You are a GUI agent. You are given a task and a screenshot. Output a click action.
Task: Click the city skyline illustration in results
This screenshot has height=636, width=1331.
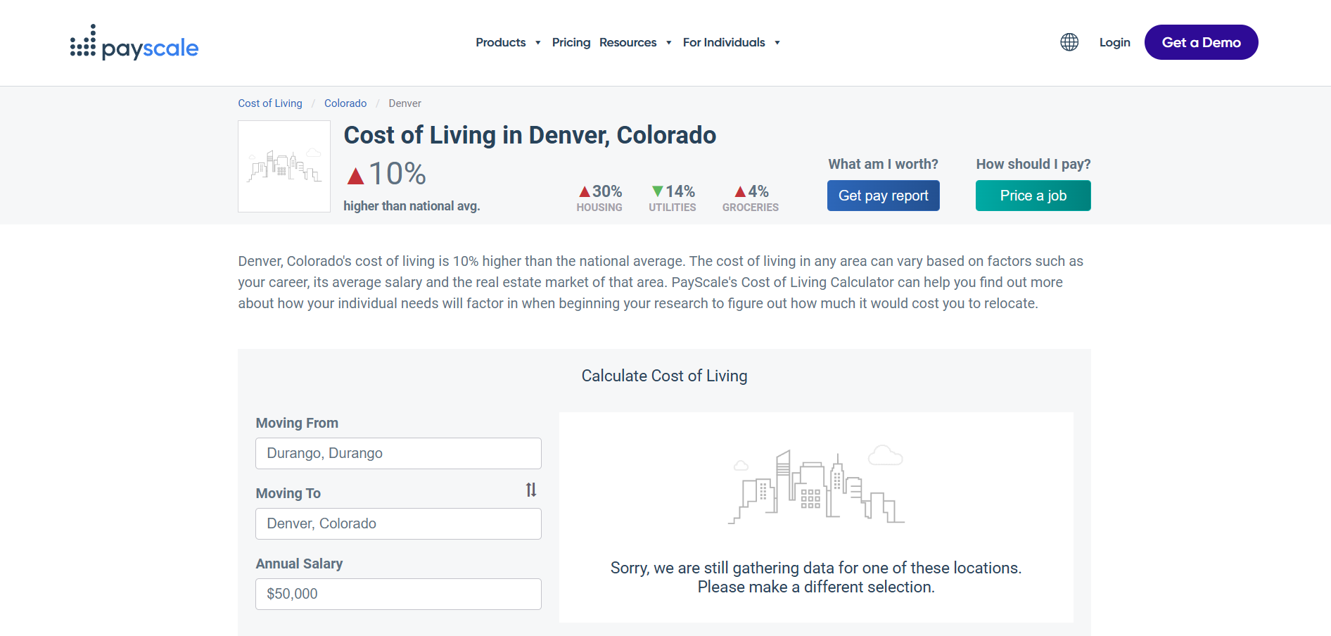tap(816, 486)
